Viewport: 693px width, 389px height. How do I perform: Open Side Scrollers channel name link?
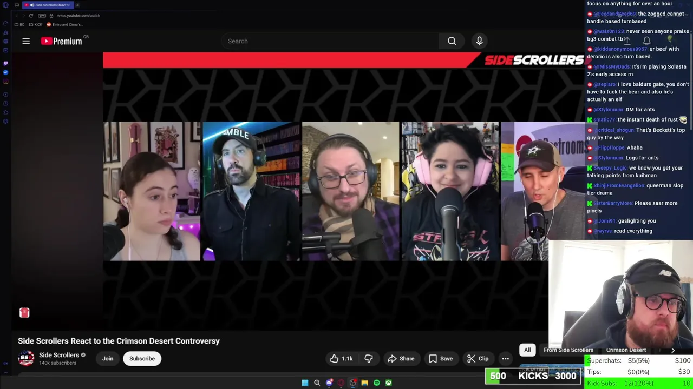tap(59, 355)
